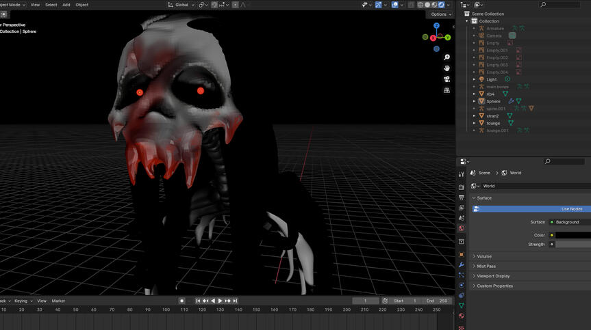Expand the Mist Pass panel
Viewport: 591px width, 330px height.
coord(486,266)
